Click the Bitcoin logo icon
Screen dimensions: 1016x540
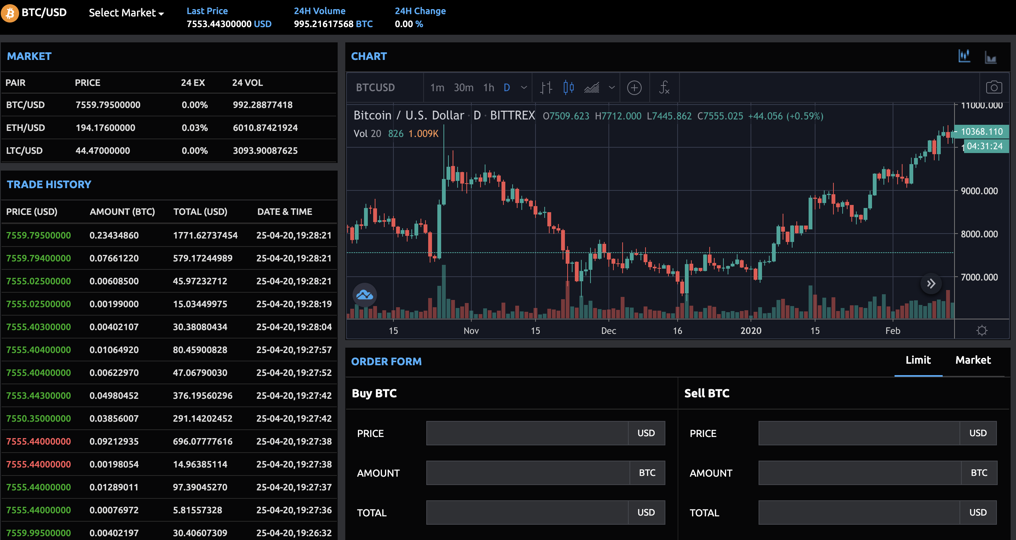(10, 13)
